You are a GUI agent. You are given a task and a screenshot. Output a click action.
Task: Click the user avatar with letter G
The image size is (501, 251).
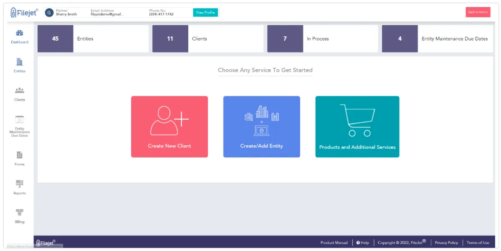(x=49, y=13)
